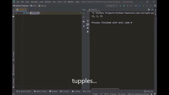Open the VCS menu
This screenshot has height=95, width=169.
65,2
